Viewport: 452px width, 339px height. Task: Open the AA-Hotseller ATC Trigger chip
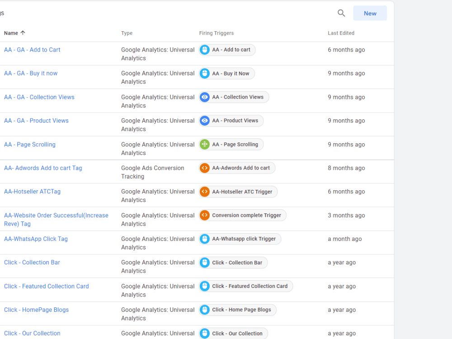[x=238, y=191]
